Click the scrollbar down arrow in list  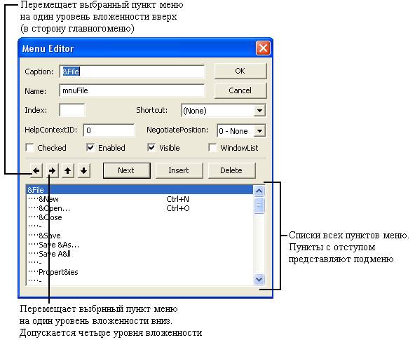259,280
